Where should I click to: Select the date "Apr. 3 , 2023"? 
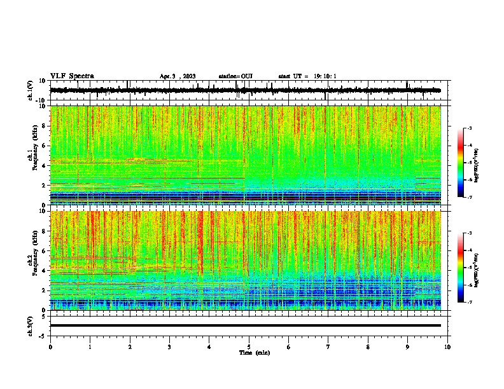point(178,76)
